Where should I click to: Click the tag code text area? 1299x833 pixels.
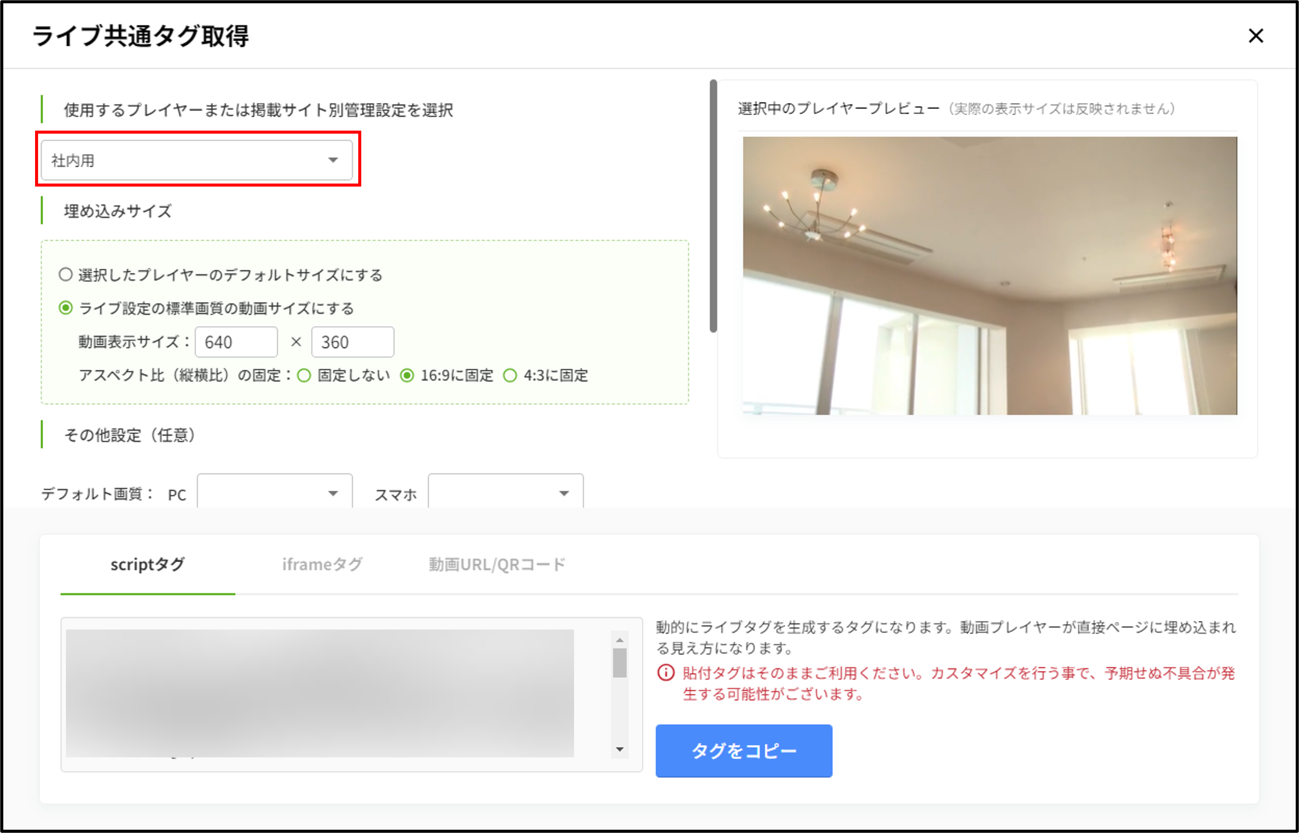pos(319,693)
